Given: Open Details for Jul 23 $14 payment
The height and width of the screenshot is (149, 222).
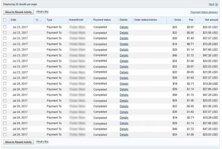Looking at the screenshot, I should [x=124, y=44].
